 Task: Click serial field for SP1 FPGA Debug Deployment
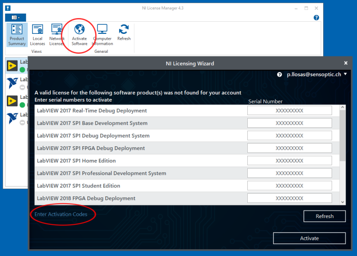tap(289, 148)
